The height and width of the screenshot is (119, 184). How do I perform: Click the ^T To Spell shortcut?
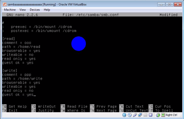pyautogui.click(x=161, y=110)
